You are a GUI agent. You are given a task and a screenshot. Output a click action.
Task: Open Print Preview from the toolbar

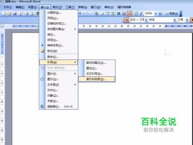[32, 14]
